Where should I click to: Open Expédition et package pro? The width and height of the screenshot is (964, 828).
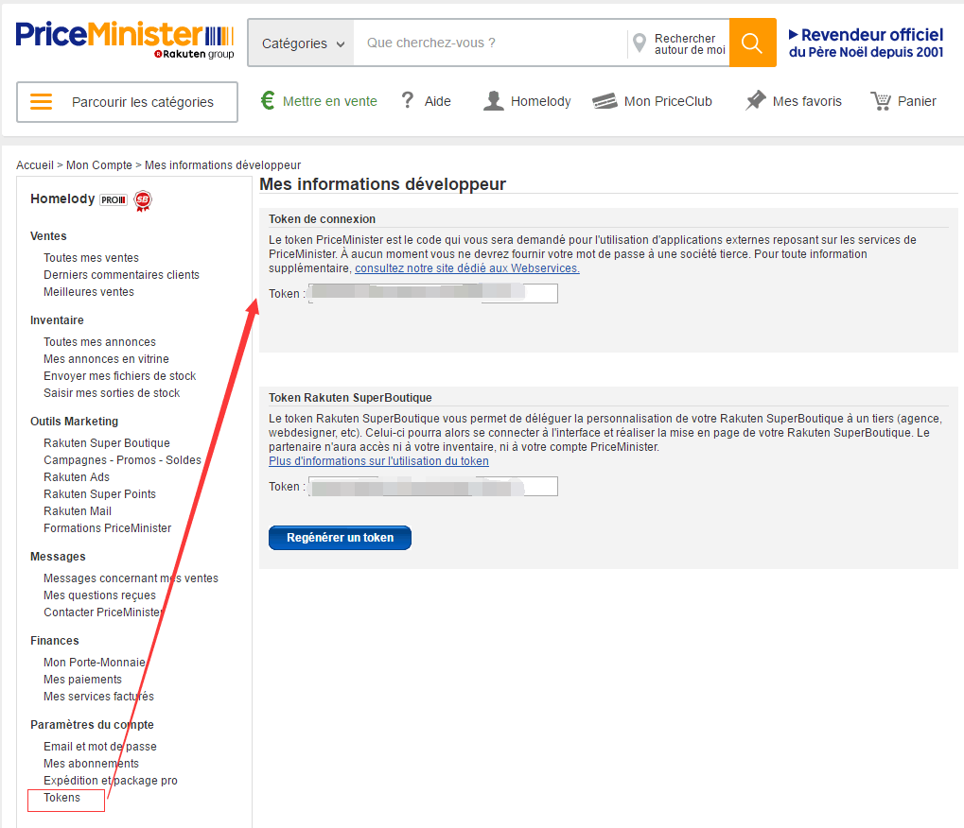[x=111, y=781]
